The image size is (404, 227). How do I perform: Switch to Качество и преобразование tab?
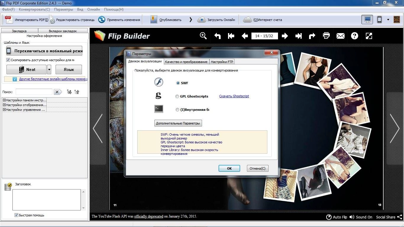(186, 62)
